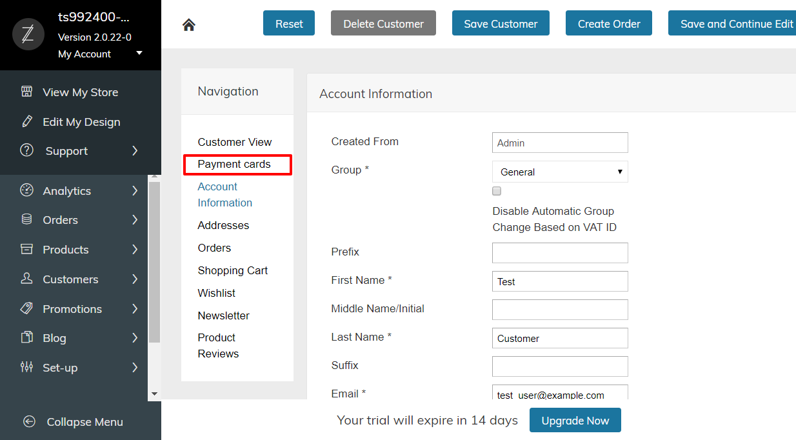This screenshot has height=440, width=796.
Task: Click the Reset button
Action: [289, 23]
